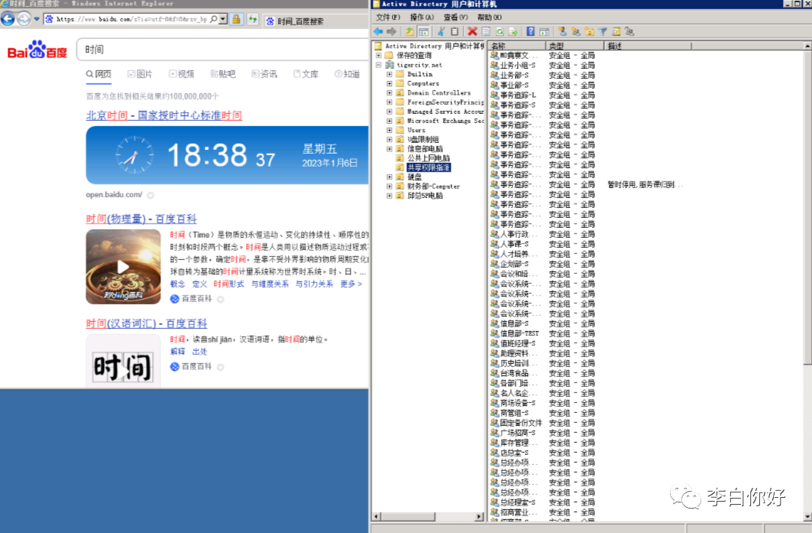Collapse the tigercity.net domain node
The image size is (812, 533).
(379, 65)
